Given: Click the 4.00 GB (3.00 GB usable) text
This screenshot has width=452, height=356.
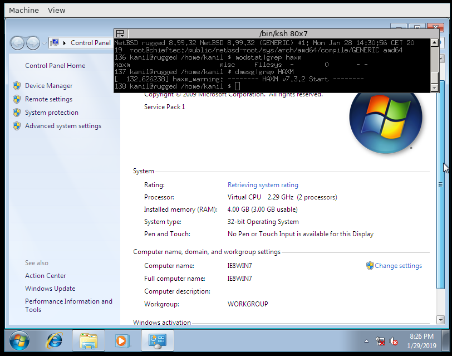Looking at the screenshot, I should (x=262, y=209).
